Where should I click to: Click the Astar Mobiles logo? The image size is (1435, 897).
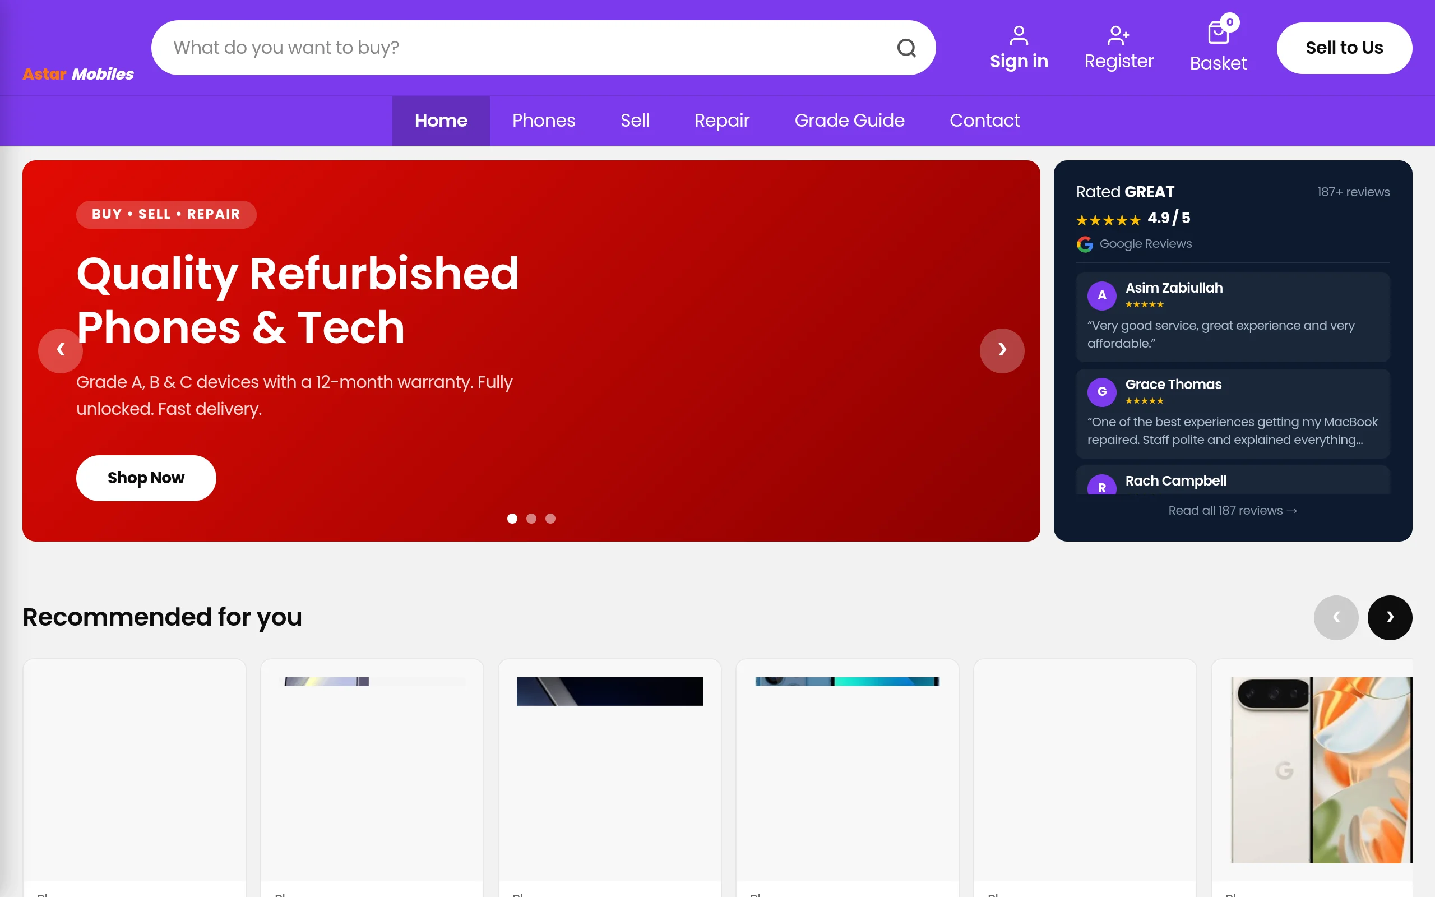tap(78, 74)
